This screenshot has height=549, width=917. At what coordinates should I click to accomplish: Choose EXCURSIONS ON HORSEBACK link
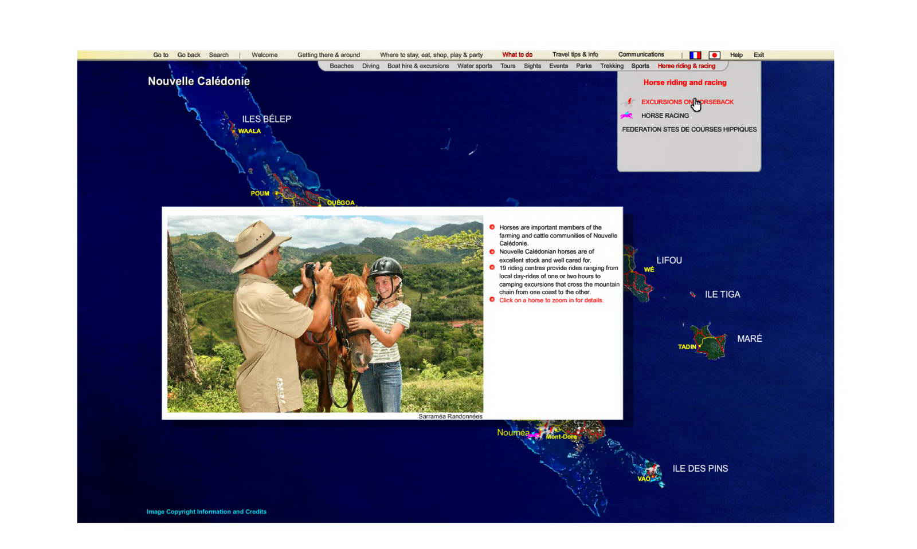point(687,102)
